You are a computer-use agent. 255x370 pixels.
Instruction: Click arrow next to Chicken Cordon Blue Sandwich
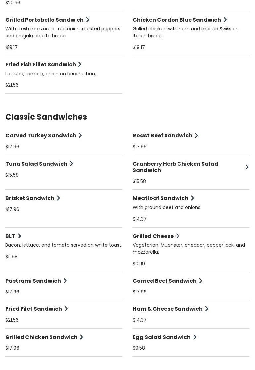click(x=225, y=20)
